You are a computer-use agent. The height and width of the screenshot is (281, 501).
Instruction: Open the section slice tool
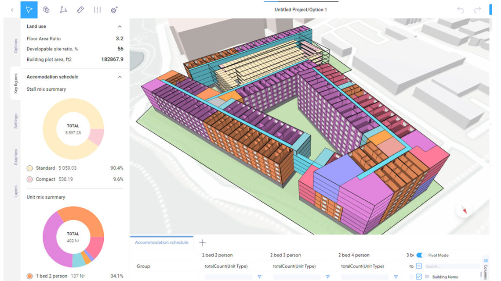tap(97, 10)
